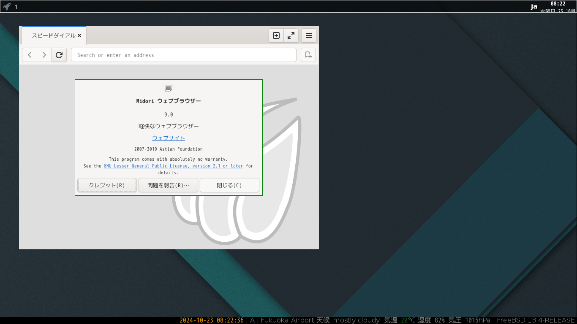
Task: Click the 湿度 82% humidity readout
Action: [x=431, y=320]
